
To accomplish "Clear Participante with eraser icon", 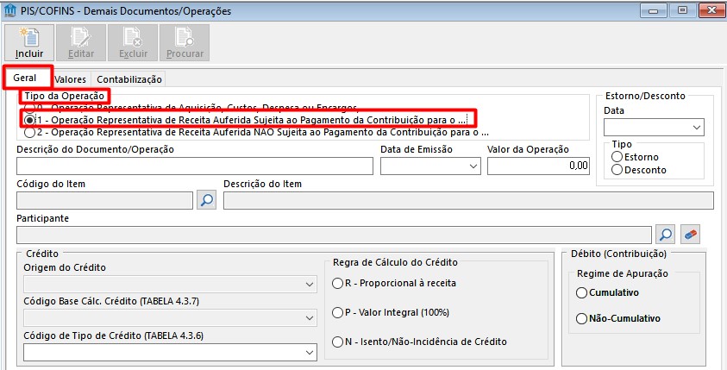I will tap(691, 235).
